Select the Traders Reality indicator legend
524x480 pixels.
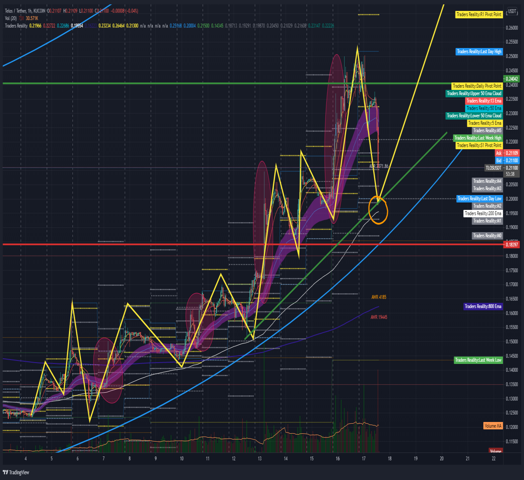click(x=16, y=26)
